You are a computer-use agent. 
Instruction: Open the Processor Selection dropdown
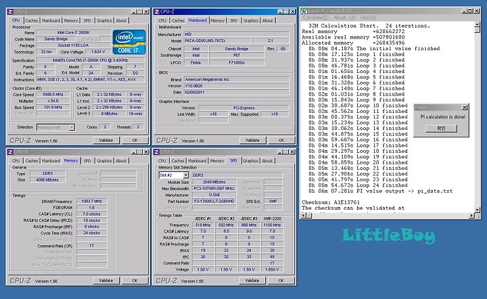pyautogui.click(x=72, y=127)
